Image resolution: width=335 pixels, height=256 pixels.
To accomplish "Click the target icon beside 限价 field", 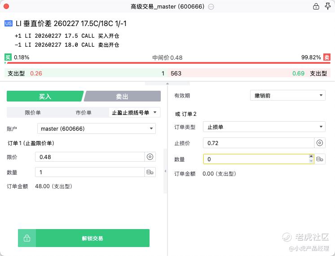I will tap(150, 157).
